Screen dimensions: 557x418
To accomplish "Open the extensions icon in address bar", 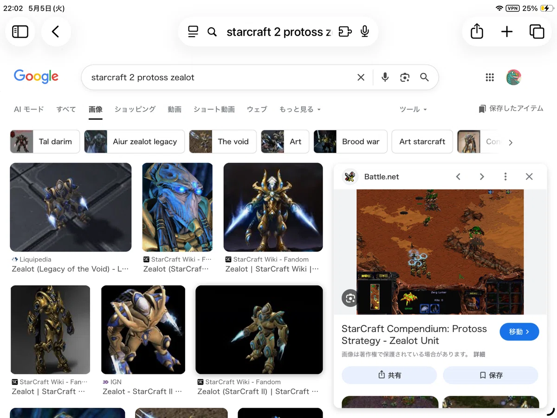I will [345, 32].
